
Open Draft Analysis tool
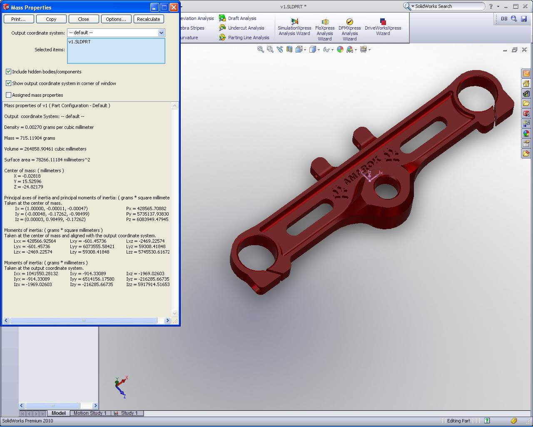click(238, 18)
